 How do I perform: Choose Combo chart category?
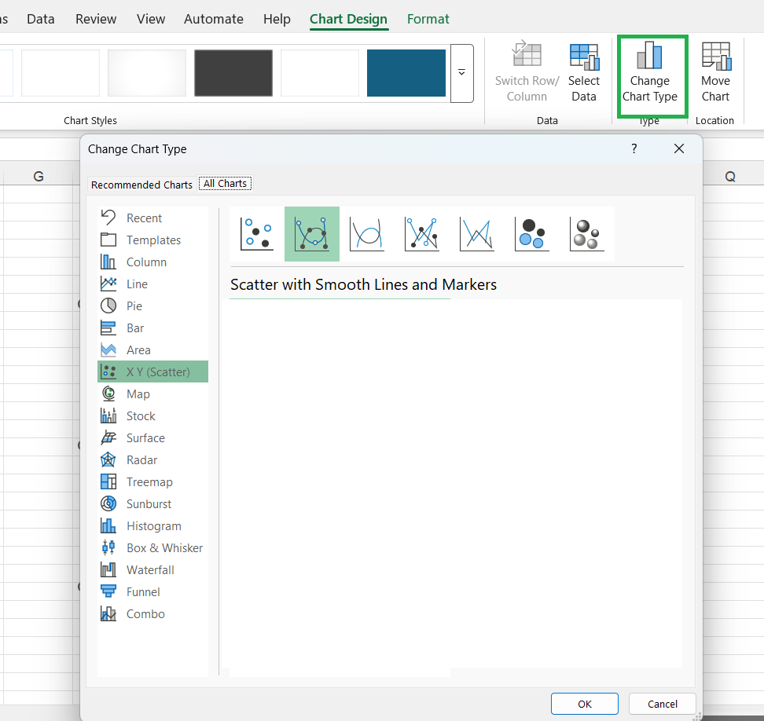152,614
